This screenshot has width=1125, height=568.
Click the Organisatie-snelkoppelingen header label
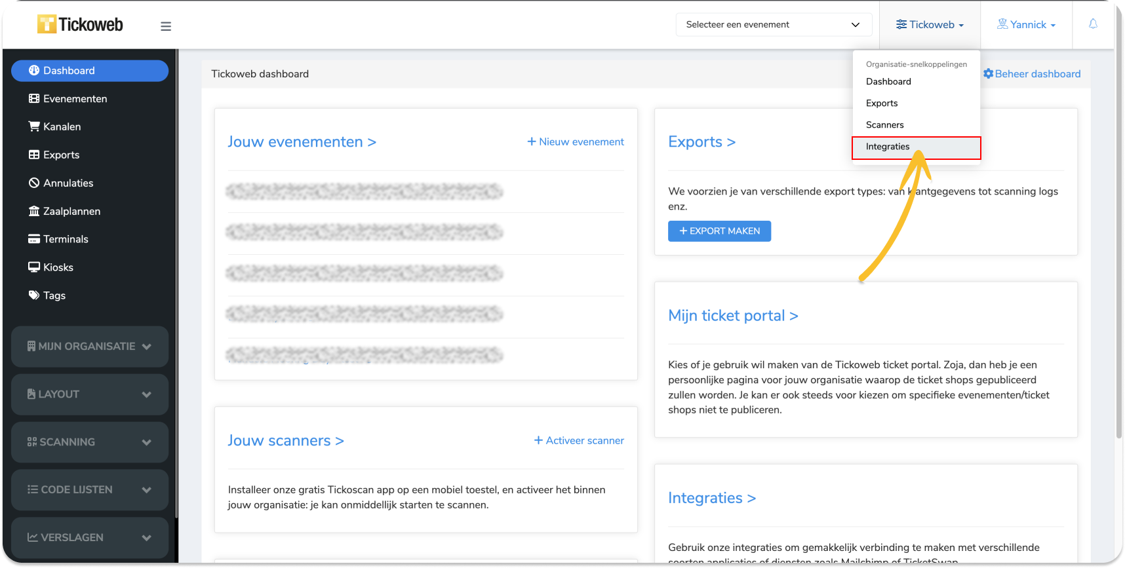[917, 64]
